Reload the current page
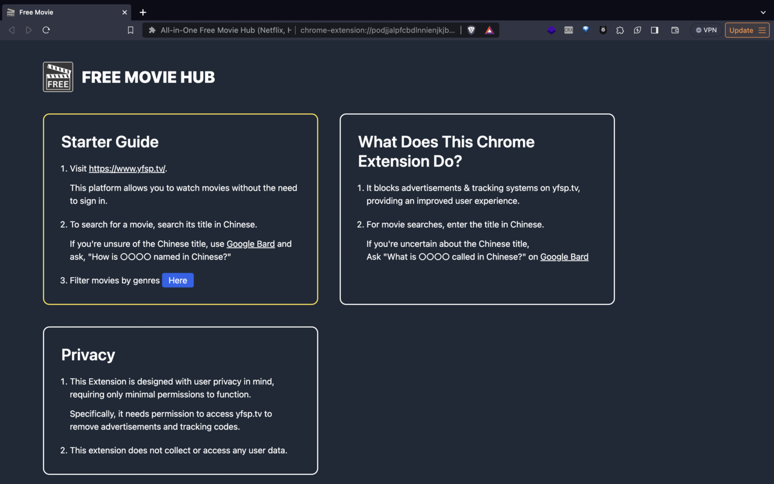 46,30
